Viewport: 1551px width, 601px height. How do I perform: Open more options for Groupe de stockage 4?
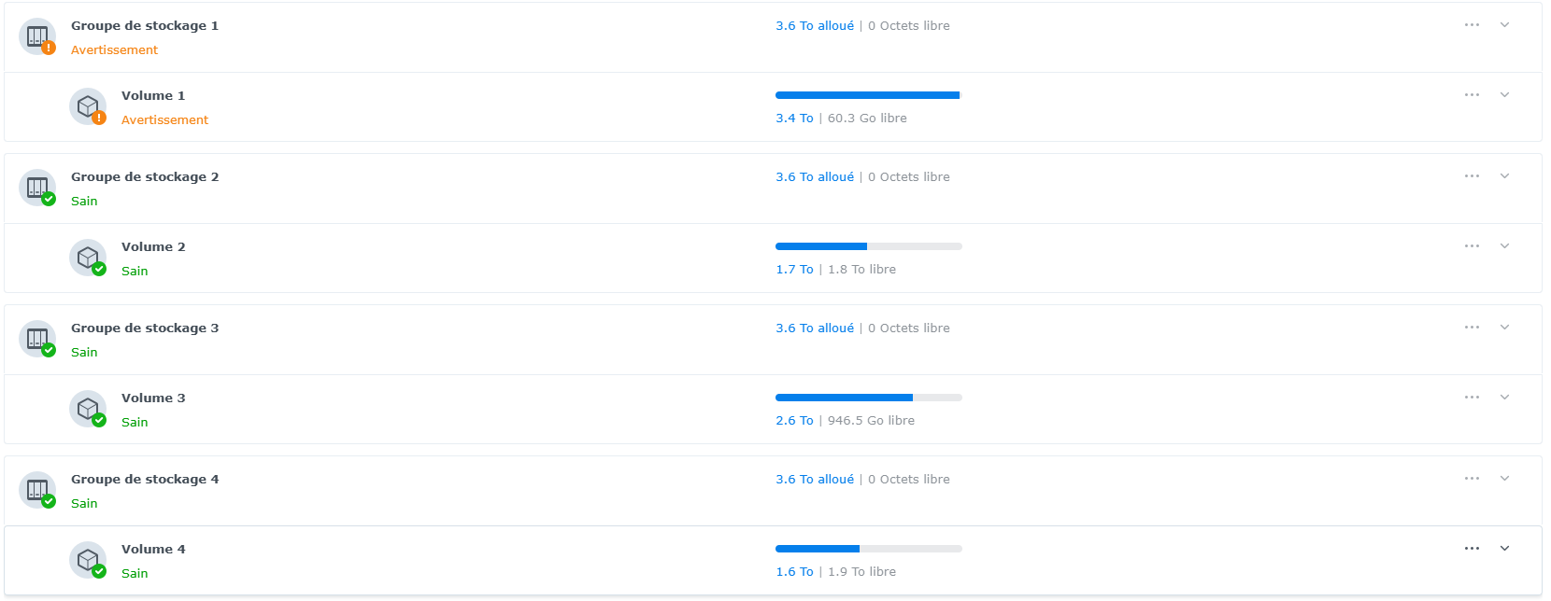1472,479
